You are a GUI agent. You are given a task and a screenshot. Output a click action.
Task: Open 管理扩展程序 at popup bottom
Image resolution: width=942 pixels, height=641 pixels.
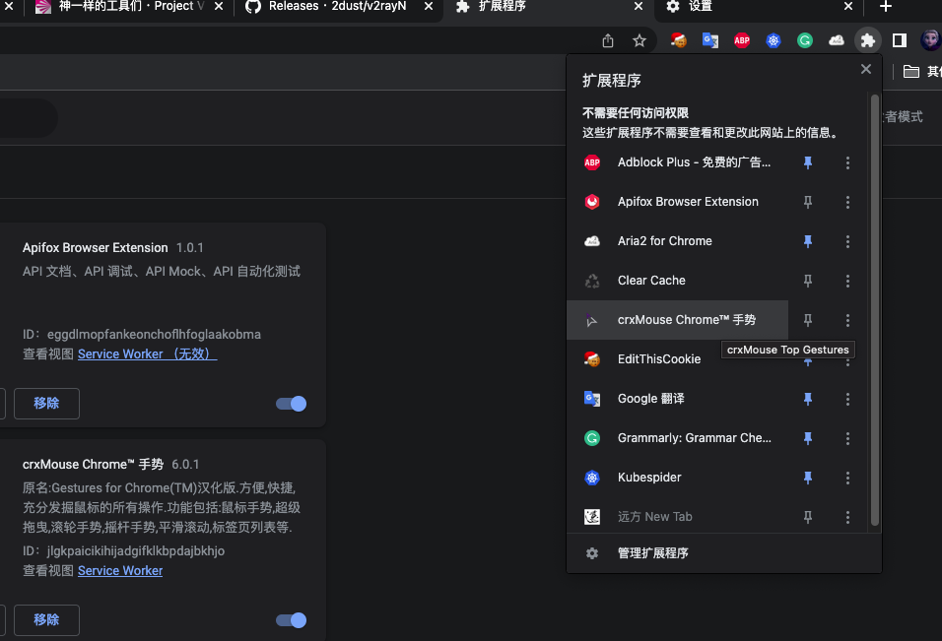coord(724,553)
